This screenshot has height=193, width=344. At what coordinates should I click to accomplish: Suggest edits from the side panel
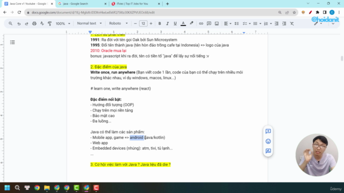pyautogui.click(x=268, y=151)
